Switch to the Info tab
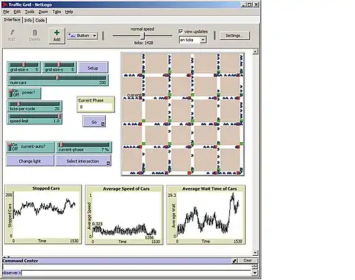This screenshot has height=280, width=355. pyautogui.click(x=28, y=21)
